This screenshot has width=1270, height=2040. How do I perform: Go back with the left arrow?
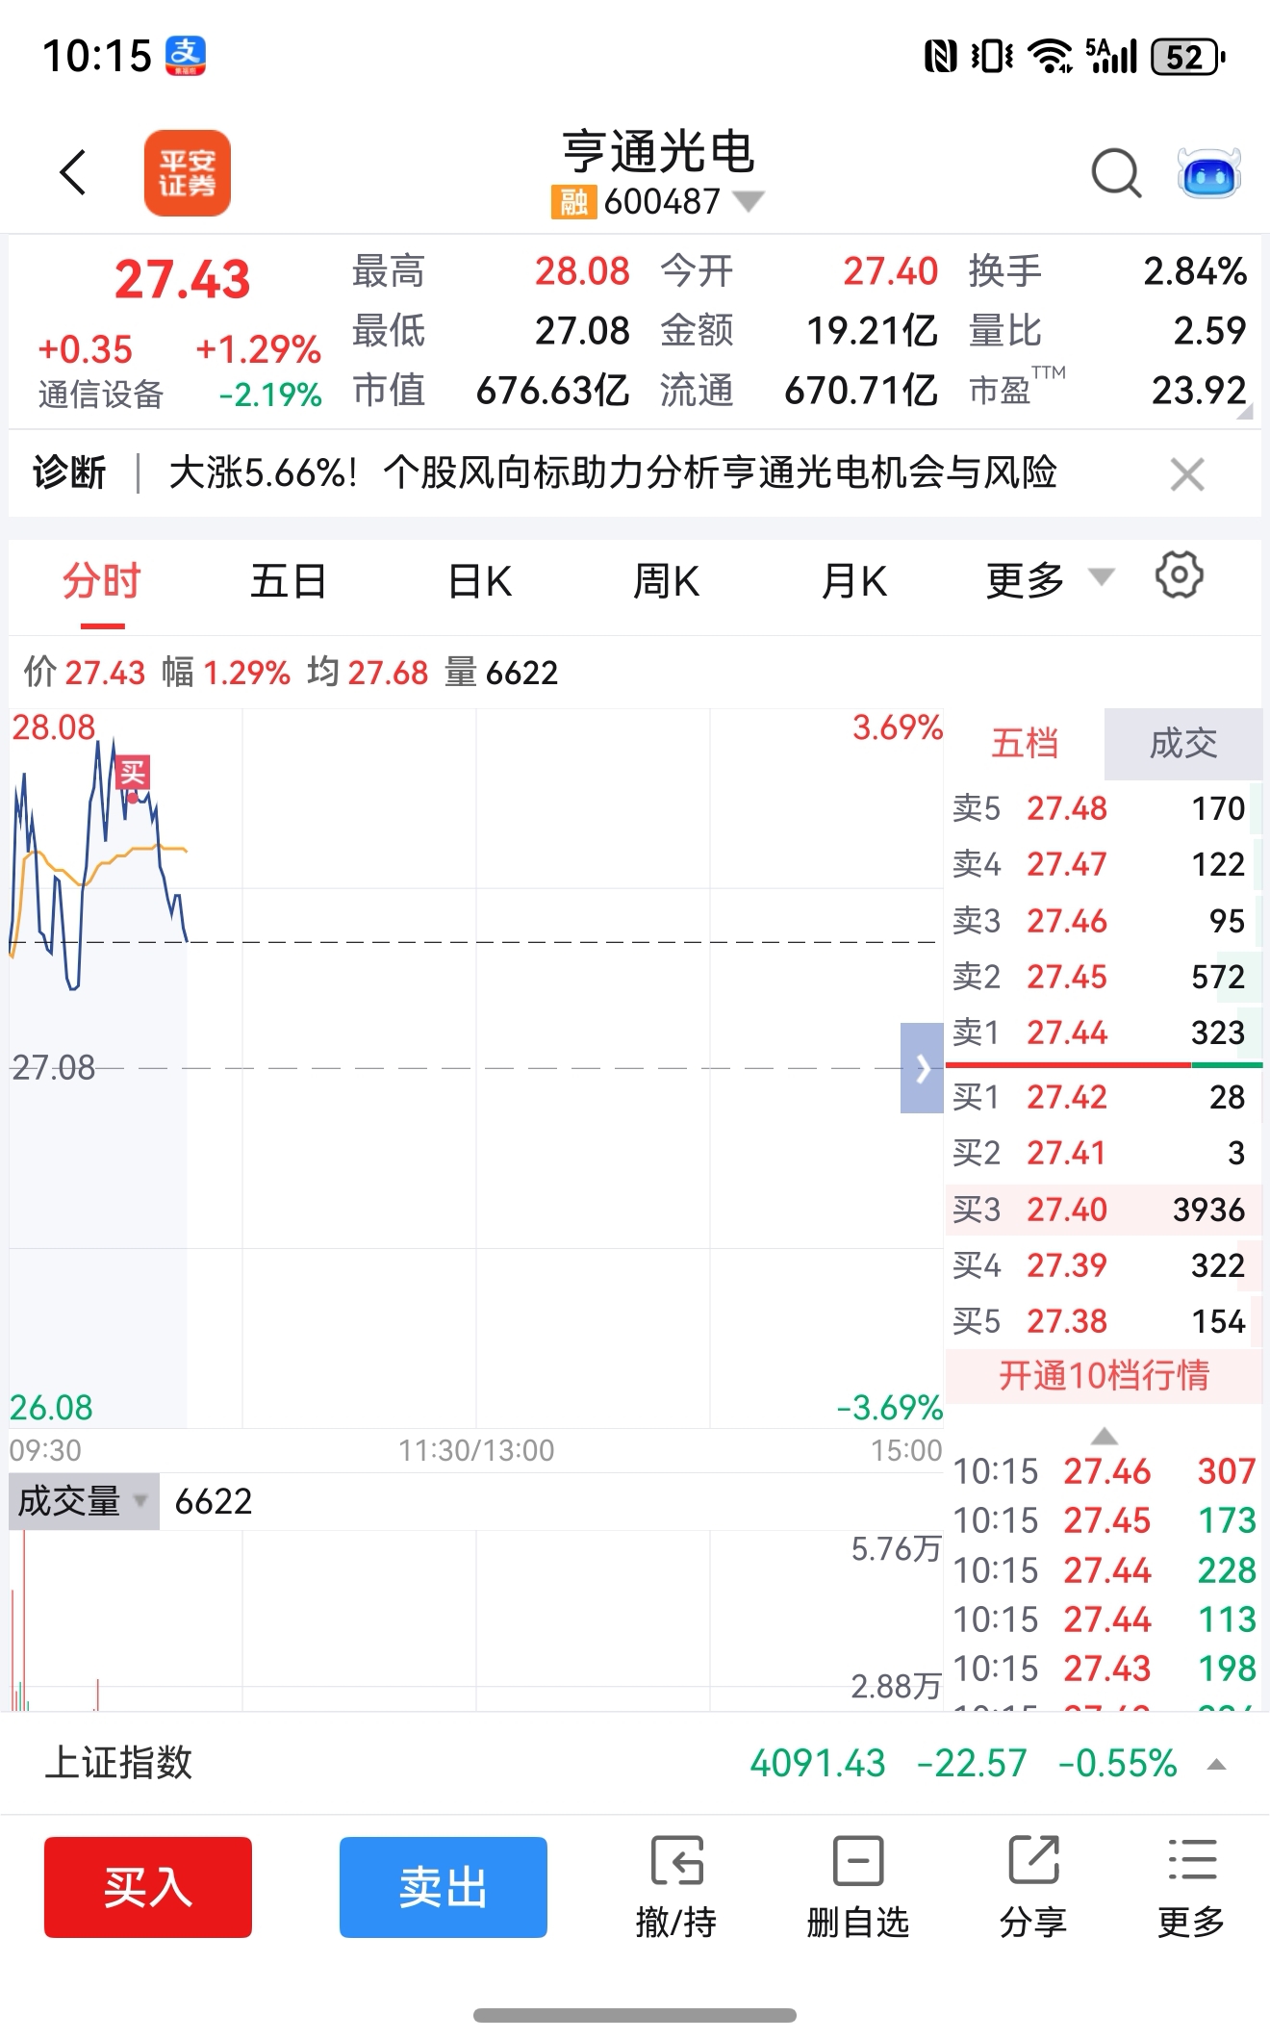[x=73, y=173]
